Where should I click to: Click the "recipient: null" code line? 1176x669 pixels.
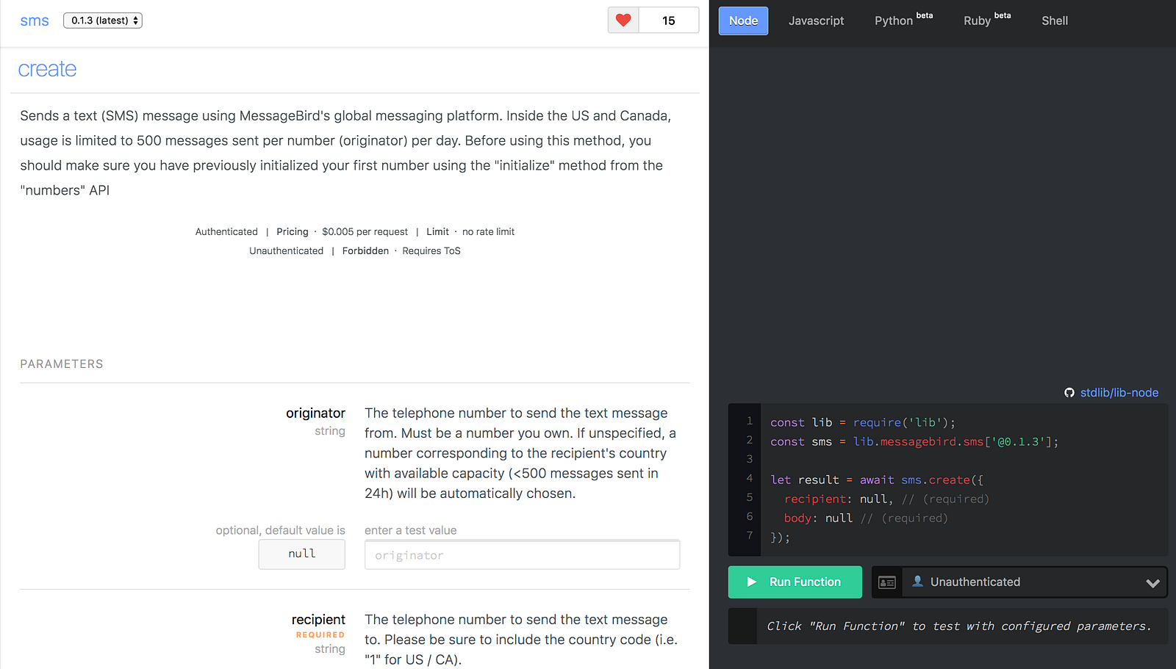click(886, 499)
